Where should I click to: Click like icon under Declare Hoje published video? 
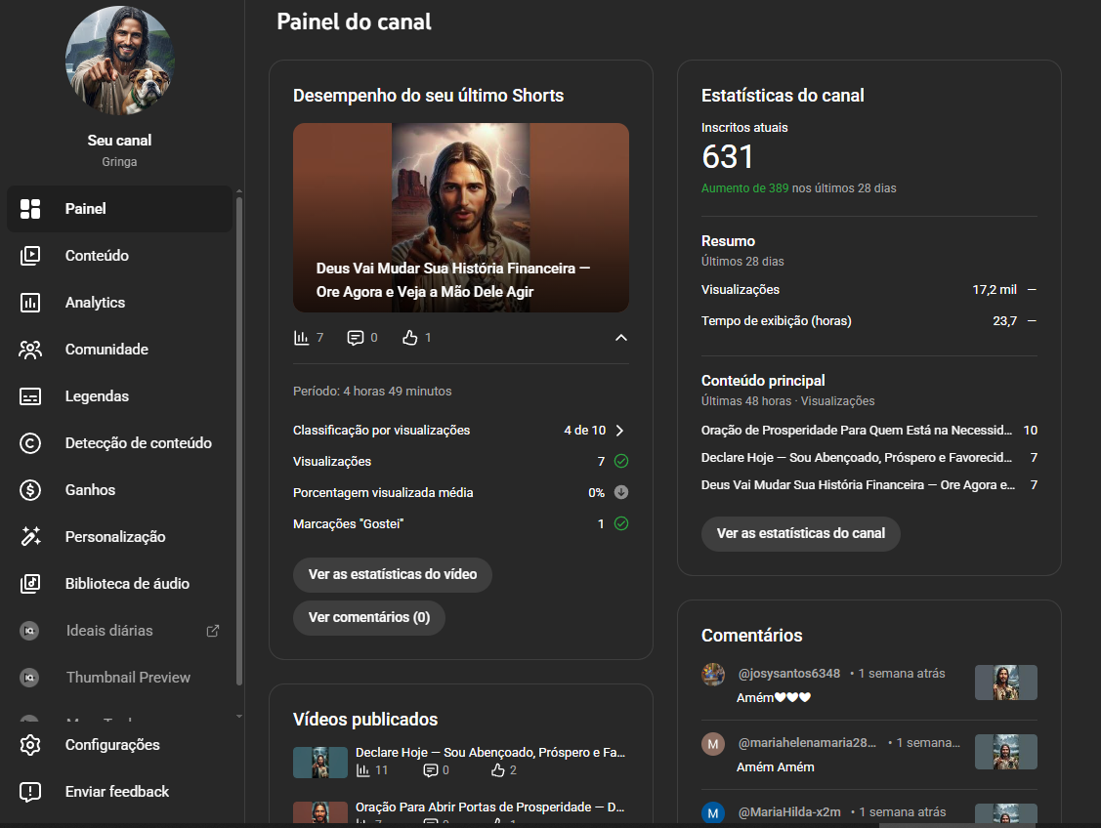(498, 770)
